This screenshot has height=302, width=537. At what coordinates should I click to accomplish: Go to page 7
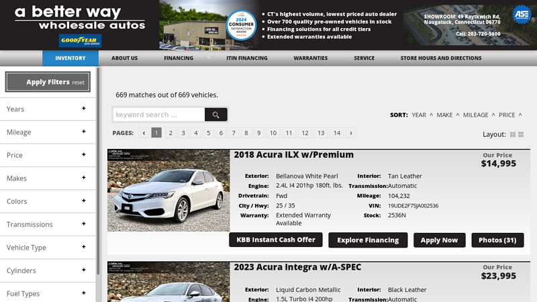(234, 133)
